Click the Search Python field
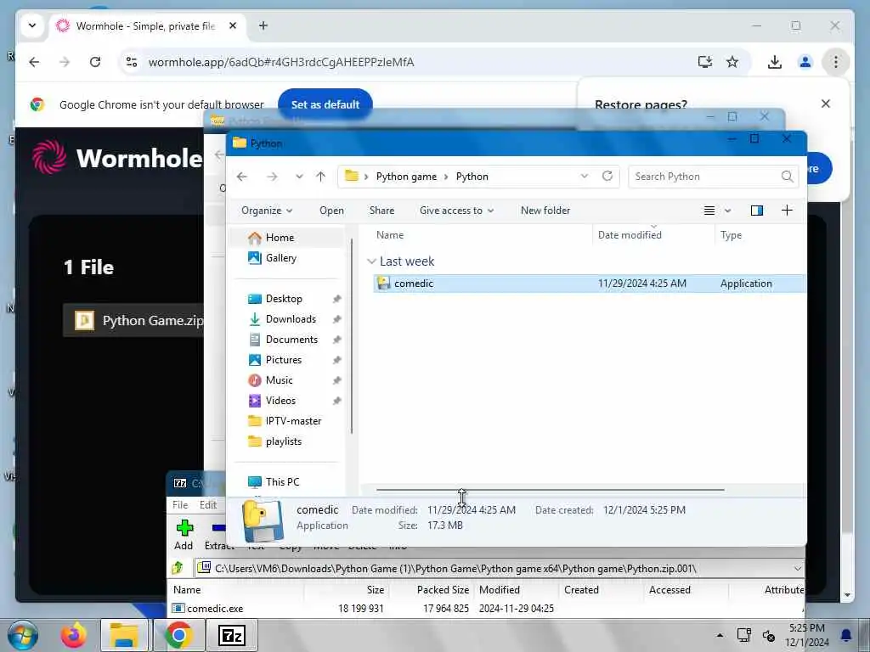870x652 pixels. click(713, 177)
